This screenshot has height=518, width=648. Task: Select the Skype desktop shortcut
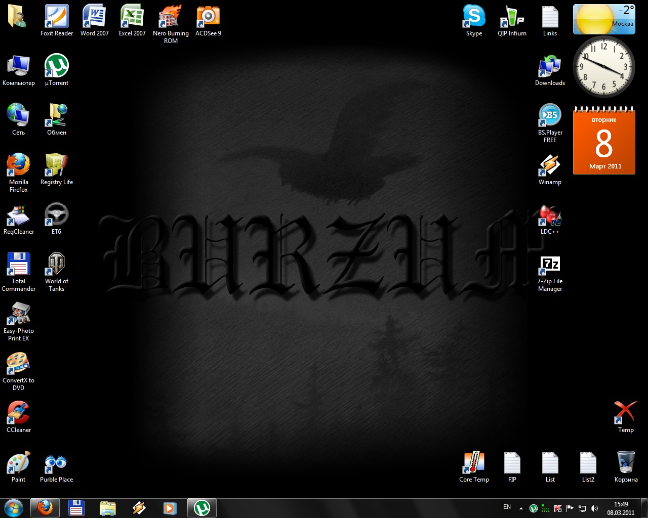(x=474, y=21)
